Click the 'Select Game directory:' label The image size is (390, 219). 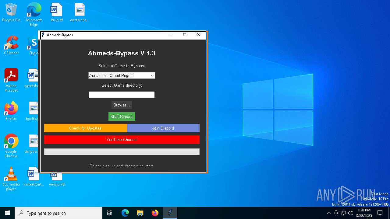[122, 85]
